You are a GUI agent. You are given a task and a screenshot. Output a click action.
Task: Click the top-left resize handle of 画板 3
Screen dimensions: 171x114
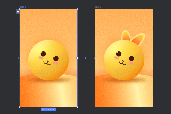(x=20, y=9)
